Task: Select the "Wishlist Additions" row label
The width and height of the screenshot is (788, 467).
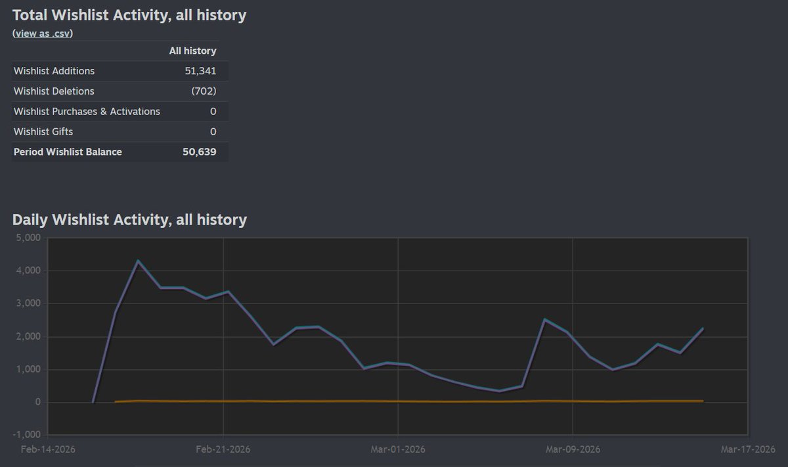Action: point(54,71)
